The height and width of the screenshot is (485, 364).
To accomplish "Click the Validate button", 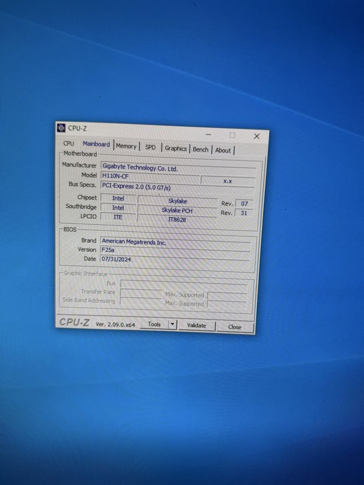I will pos(197,325).
